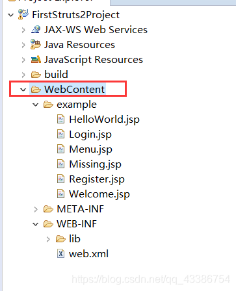
Task: Select the FirstStruts2Project label
Action: (x=75, y=15)
